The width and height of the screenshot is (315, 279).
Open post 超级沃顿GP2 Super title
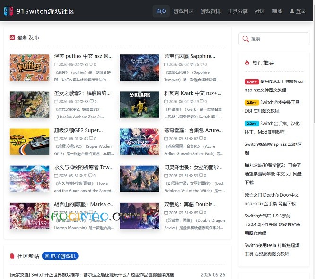click(x=79, y=130)
